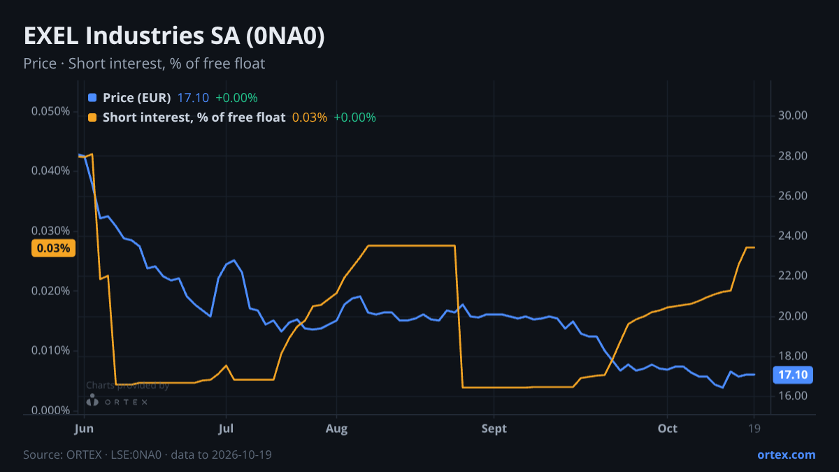Click the 19 date label on x-axis
Viewport: 839px width, 472px height.
click(x=754, y=428)
